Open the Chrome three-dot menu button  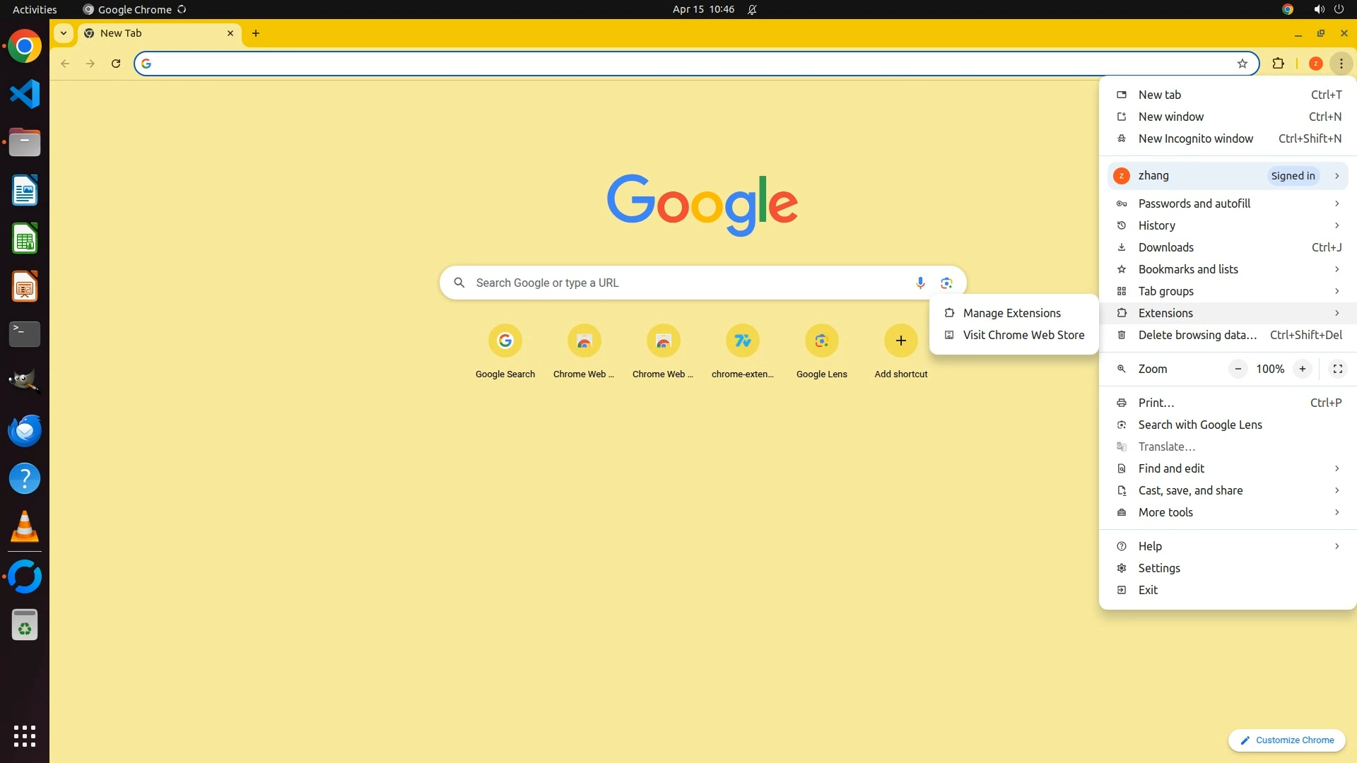click(1341, 64)
